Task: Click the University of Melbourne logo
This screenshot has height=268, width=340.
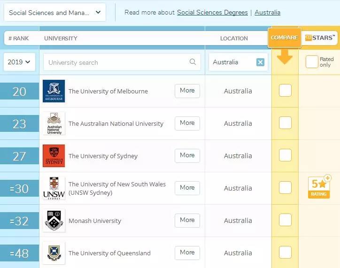Action: tap(54, 91)
